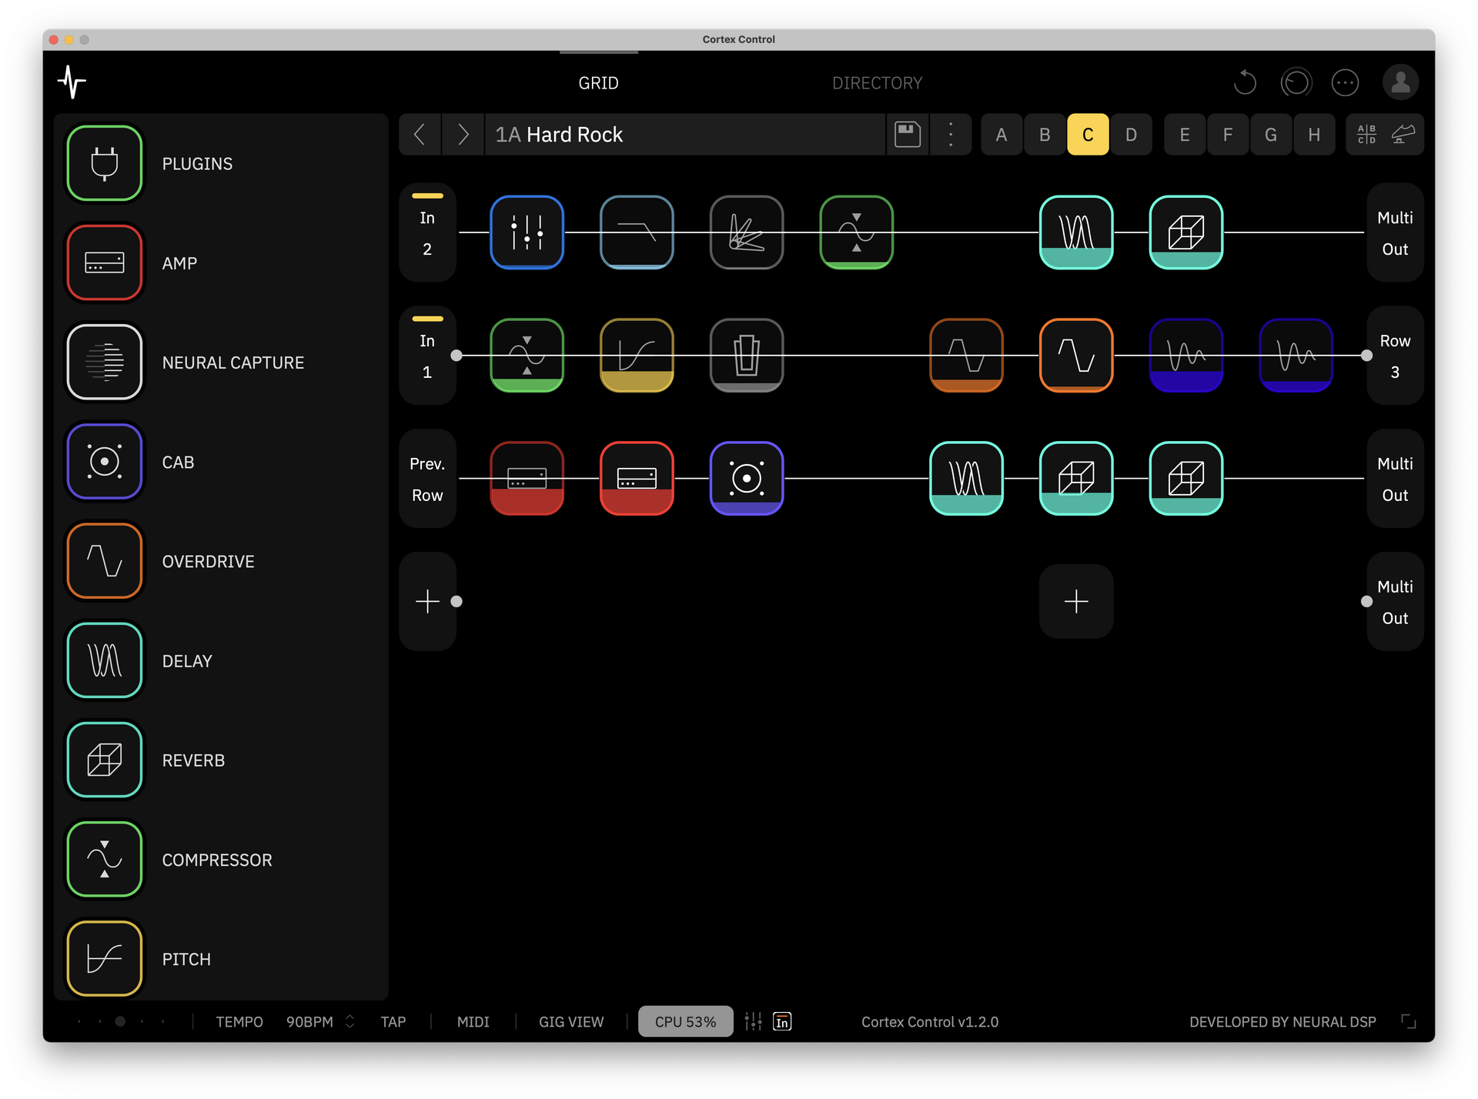
Task: Choose the OVERDRIVE category icon
Action: pos(105,561)
